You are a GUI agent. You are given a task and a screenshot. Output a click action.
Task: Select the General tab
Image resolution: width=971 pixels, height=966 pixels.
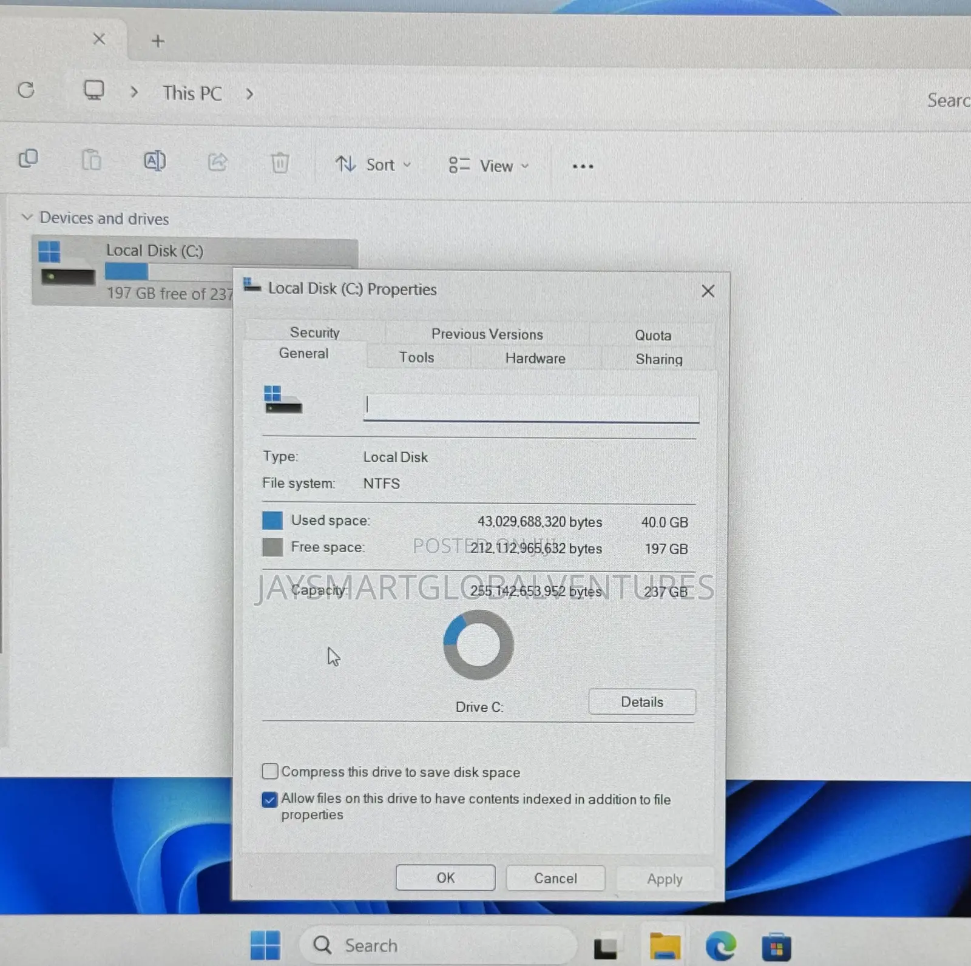(x=303, y=354)
